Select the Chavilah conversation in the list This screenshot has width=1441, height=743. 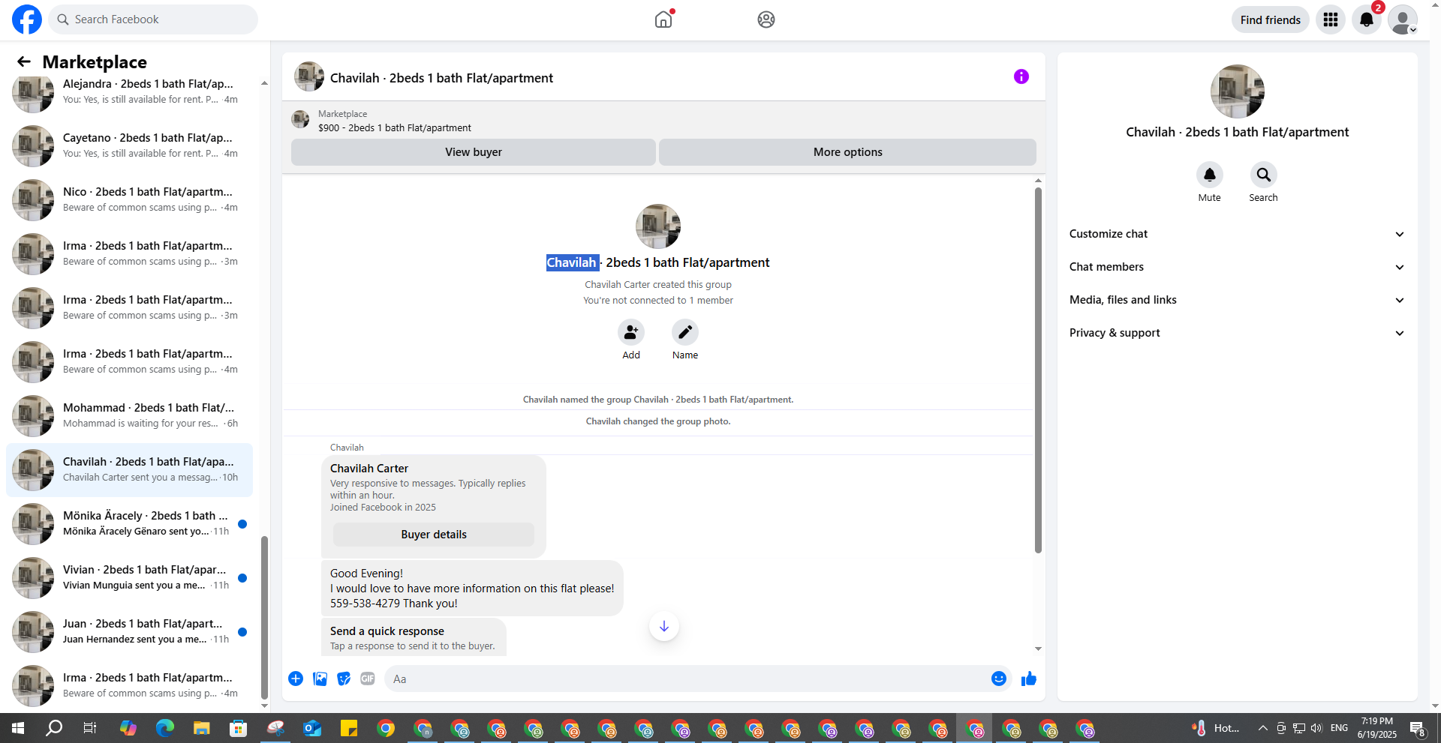(x=129, y=469)
